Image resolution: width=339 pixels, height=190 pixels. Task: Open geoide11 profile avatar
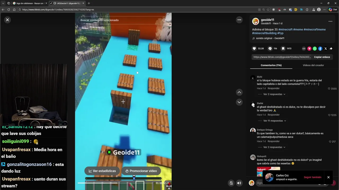(x=256, y=21)
